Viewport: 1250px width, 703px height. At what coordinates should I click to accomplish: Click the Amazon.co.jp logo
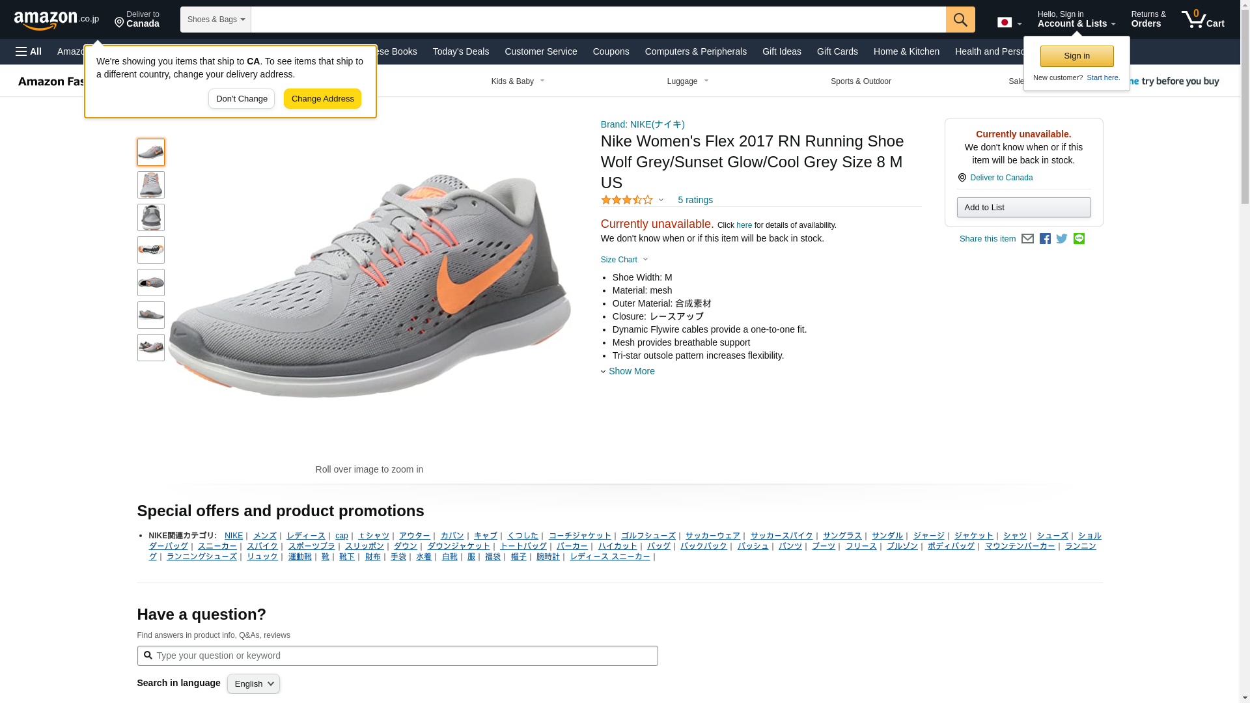[57, 20]
